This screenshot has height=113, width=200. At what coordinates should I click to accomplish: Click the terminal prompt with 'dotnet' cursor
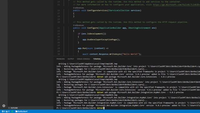[x=80, y=108]
